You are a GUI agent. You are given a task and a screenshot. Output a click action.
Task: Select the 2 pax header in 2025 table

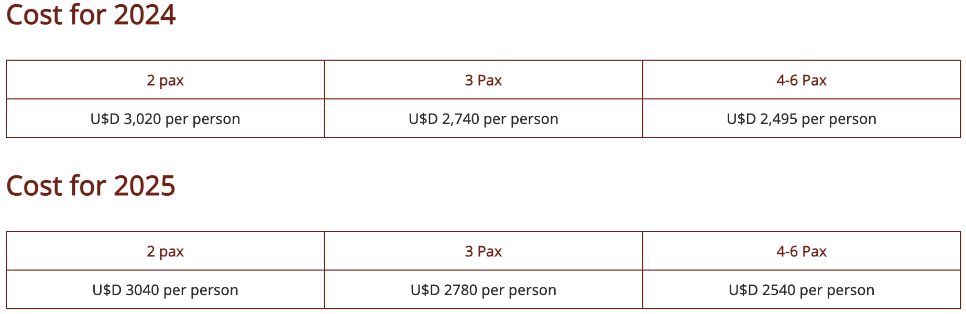click(x=165, y=251)
